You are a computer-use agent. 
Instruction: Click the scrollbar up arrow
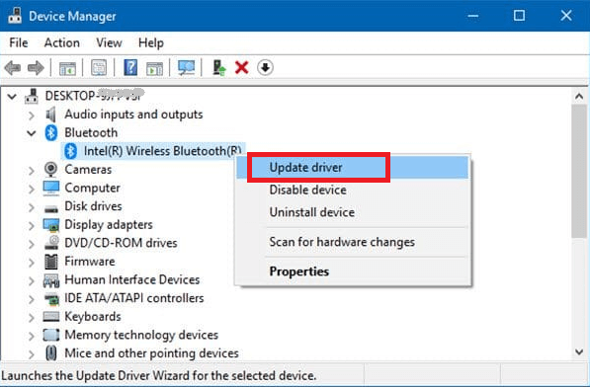[x=579, y=97]
